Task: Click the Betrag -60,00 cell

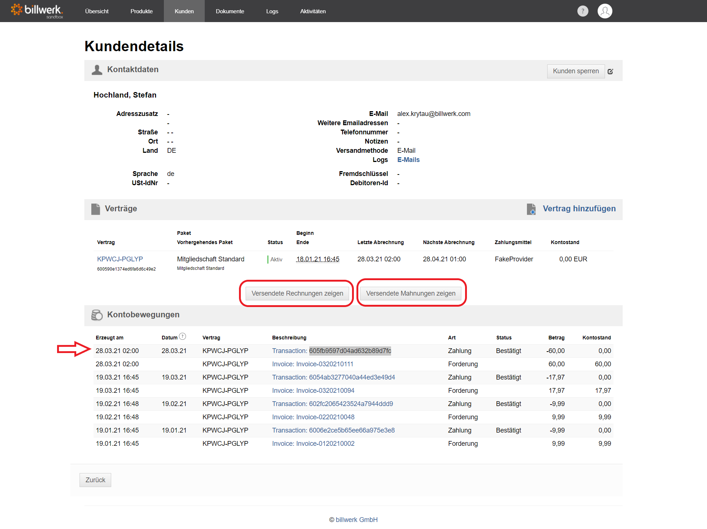Action: 555,351
